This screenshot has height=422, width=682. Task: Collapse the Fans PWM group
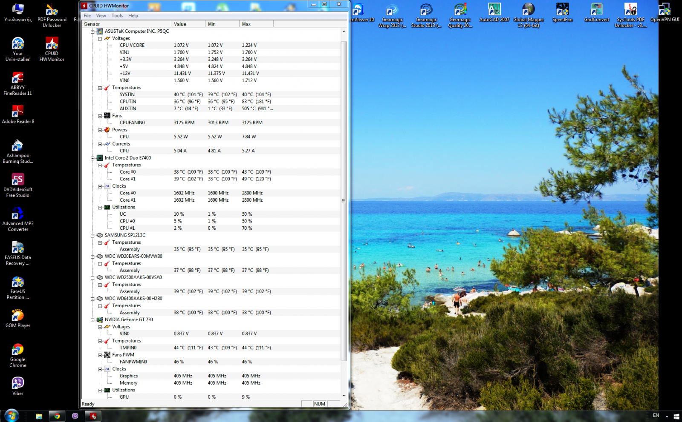(x=100, y=355)
